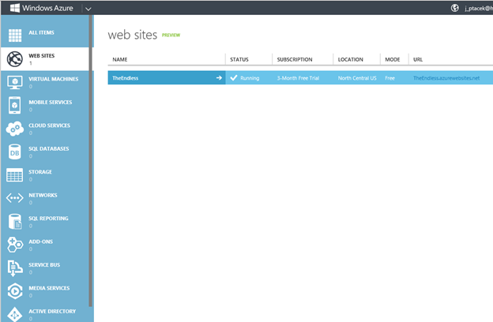
Task: Open NETWORKS label in sidebar
Action: point(43,195)
